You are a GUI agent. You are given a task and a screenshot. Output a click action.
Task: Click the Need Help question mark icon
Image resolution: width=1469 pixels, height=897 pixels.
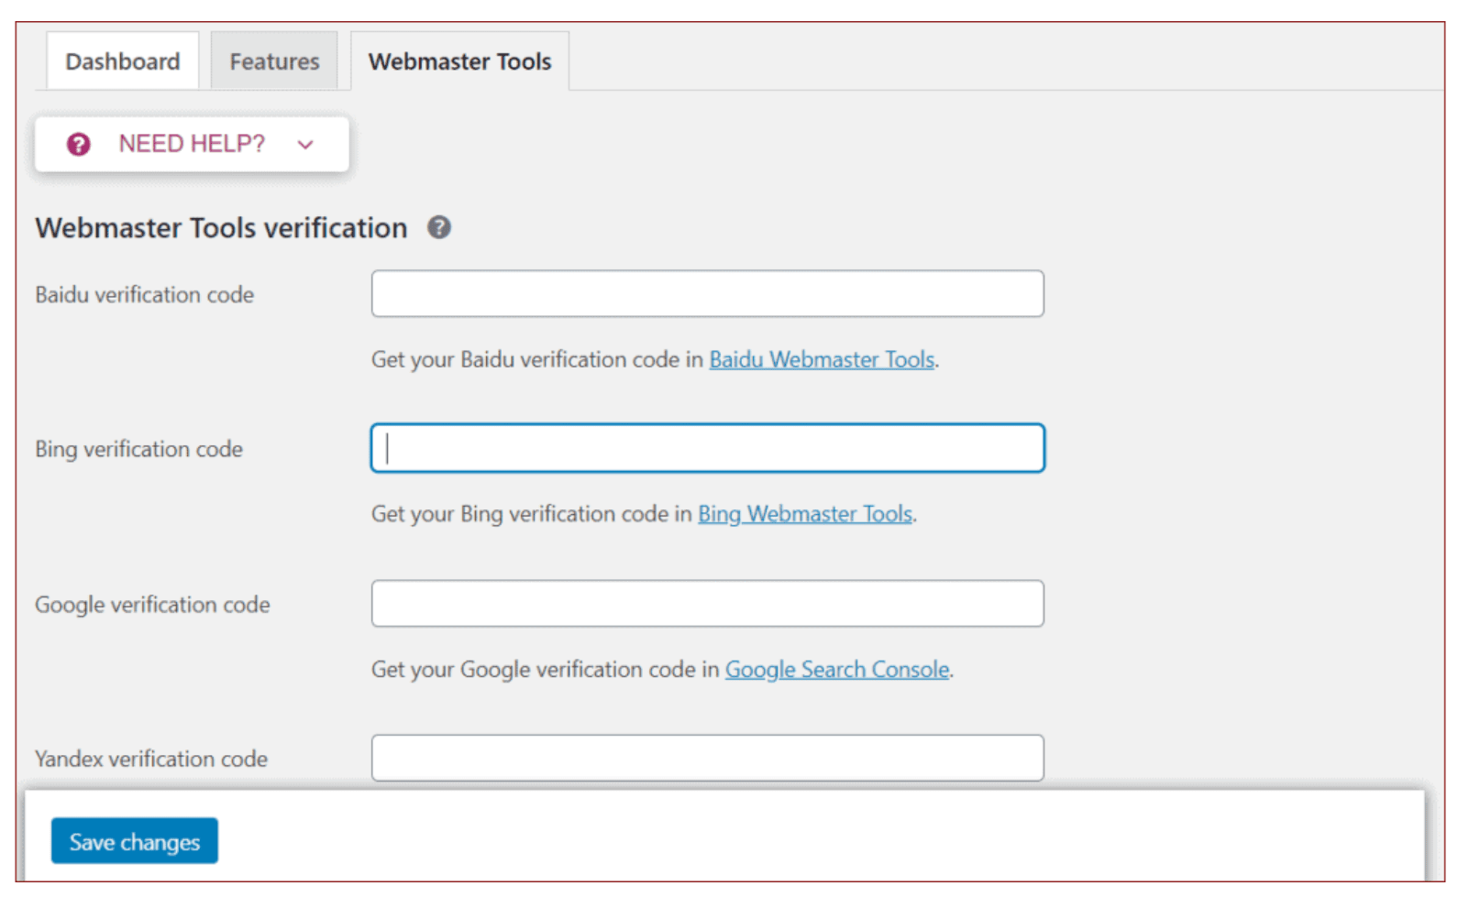(x=79, y=144)
